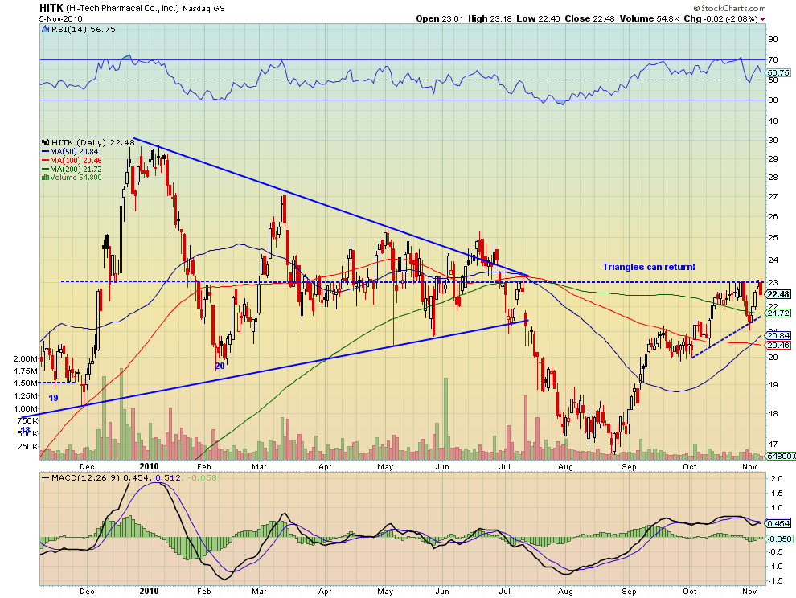
Task: Click the RSI(14) 56.75 legend text
Action: point(84,30)
